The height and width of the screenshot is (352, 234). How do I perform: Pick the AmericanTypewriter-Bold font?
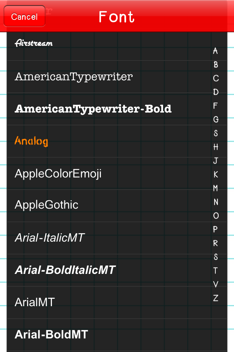point(93,109)
